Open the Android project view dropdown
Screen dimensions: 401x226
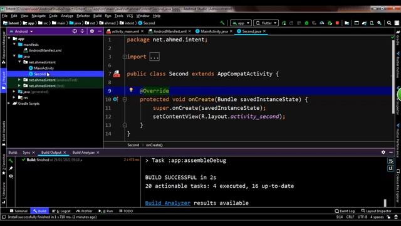point(21,31)
